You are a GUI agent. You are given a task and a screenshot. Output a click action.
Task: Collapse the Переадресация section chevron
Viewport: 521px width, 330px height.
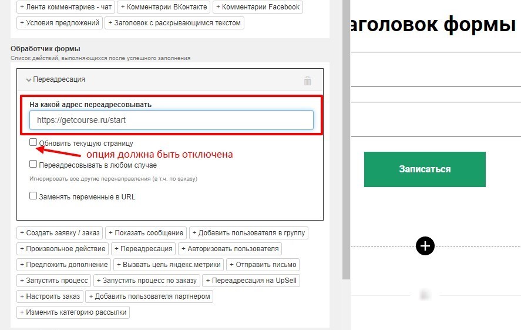pyautogui.click(x=29, y=79)
